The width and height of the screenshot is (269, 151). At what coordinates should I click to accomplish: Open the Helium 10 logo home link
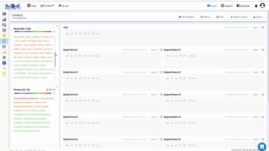pyautogui.click(x=13, y=6)
